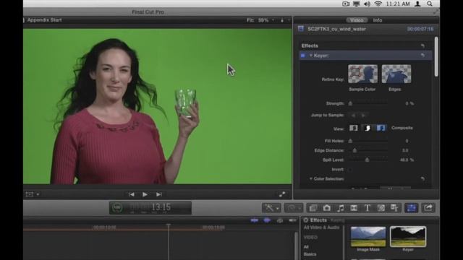Adjust the Spill Level slider handle
The image size is (463, 260).
click(x=367, y=160)
